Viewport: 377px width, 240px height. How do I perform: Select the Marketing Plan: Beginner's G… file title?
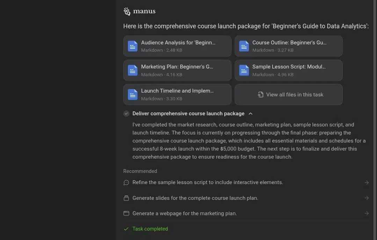coord(177,67)
